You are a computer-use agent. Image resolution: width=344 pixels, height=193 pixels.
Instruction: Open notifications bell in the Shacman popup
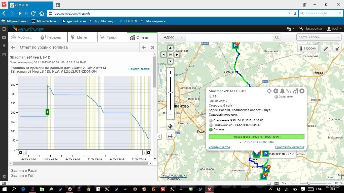pos(282,91)
